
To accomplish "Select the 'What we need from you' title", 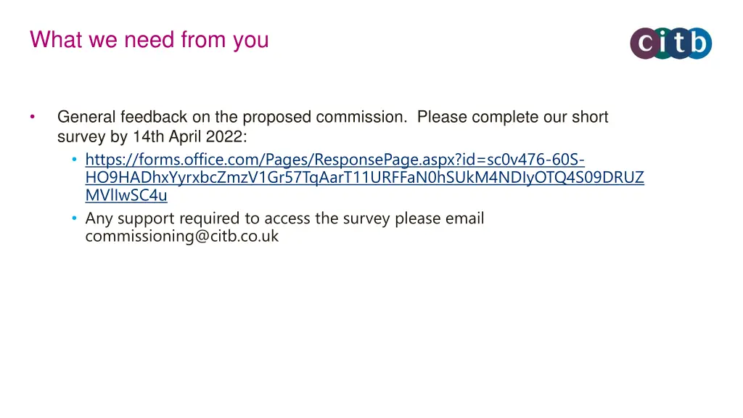I will [149, 40].
